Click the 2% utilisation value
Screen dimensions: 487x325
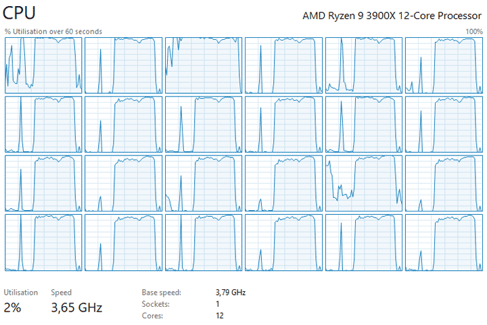click(x=13, y=308)
